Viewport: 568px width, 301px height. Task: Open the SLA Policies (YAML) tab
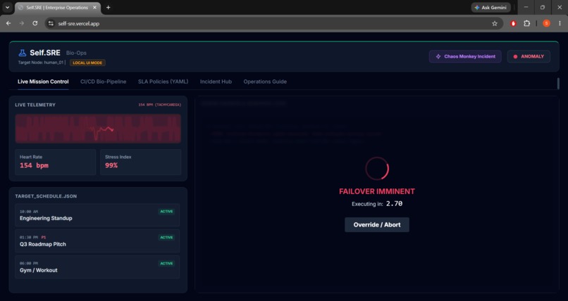click(x=163, y=82)
